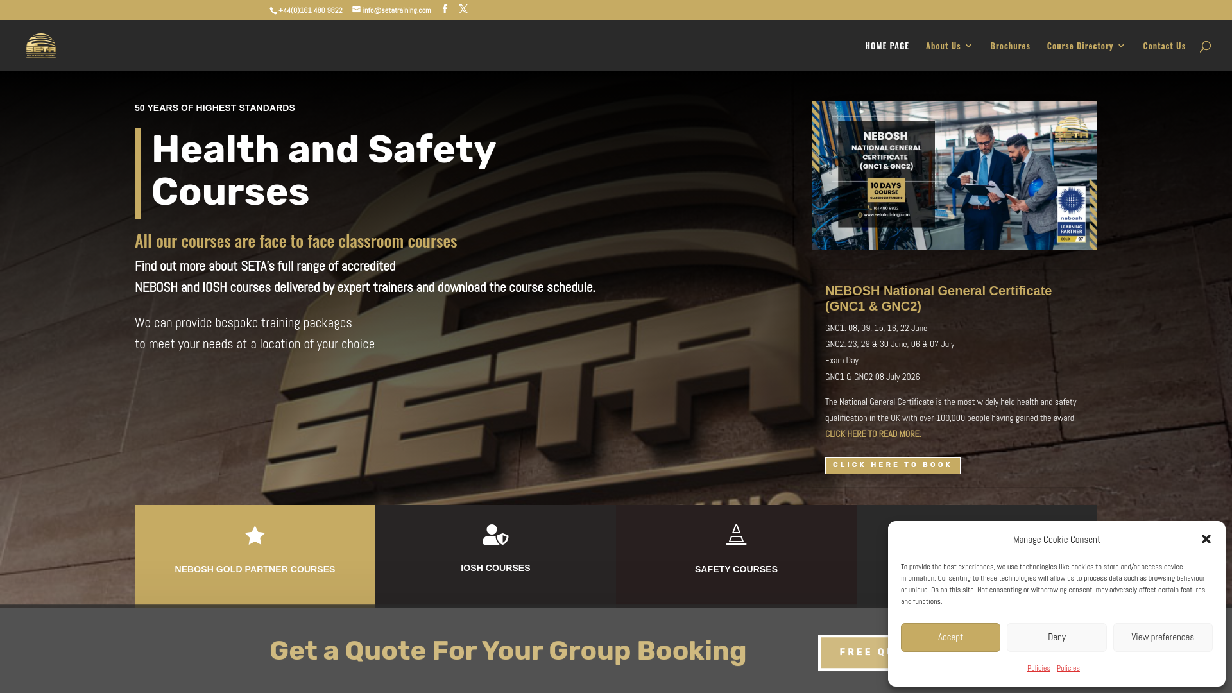
Task: Expand the About Us dropdown arrow
Action: tap(968, 46)
